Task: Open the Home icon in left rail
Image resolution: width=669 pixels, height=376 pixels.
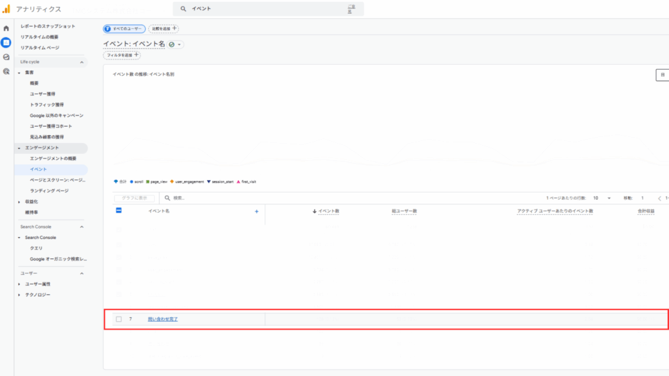Action: coord(6,29)
